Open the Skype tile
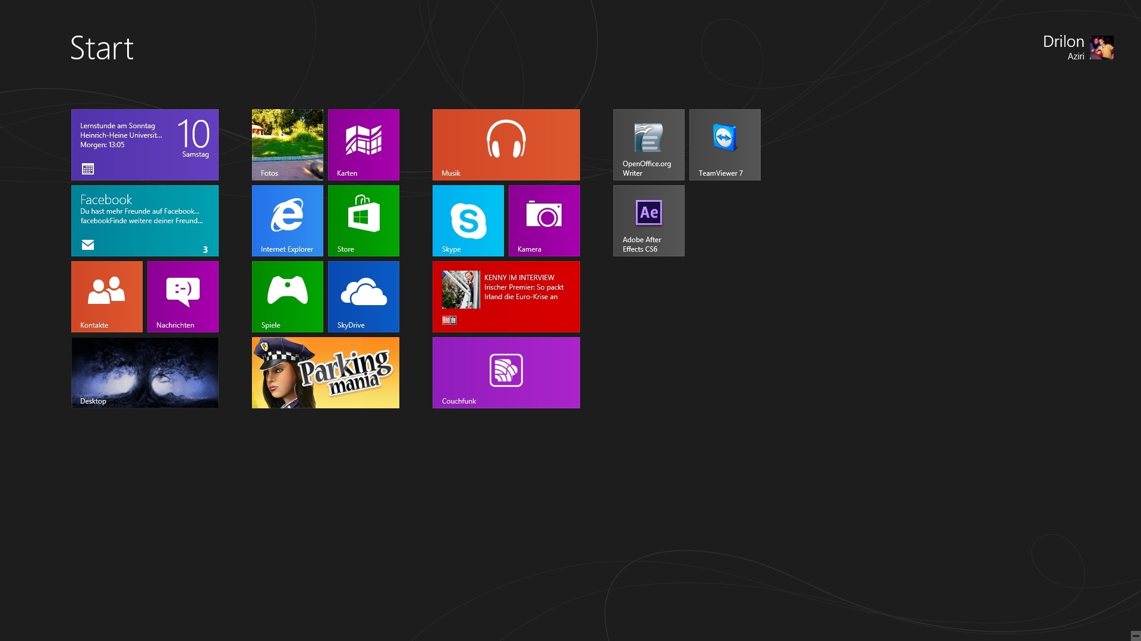 pyautogui.click(x=468, y=220)
